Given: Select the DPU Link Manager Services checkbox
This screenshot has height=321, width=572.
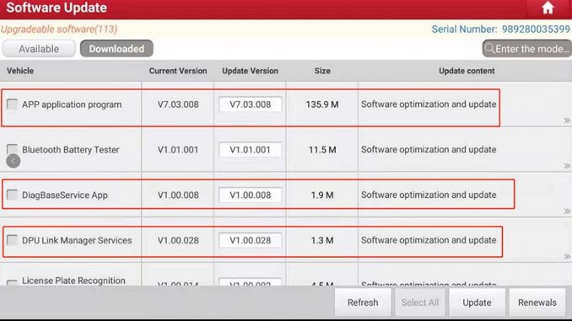Looking at the screenshot, I should [x=12, y=240].
